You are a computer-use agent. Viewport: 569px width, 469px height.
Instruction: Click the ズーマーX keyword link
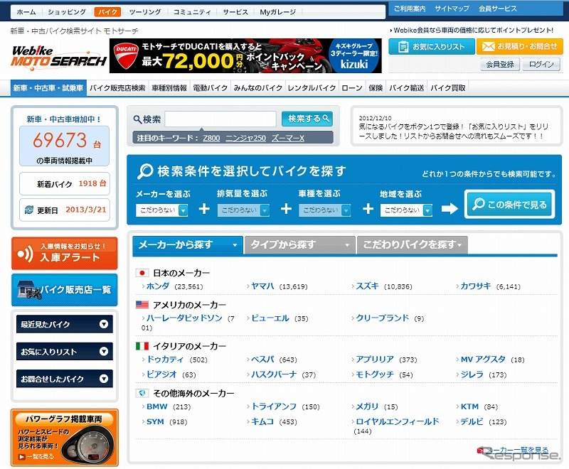(x=288, y=138)
